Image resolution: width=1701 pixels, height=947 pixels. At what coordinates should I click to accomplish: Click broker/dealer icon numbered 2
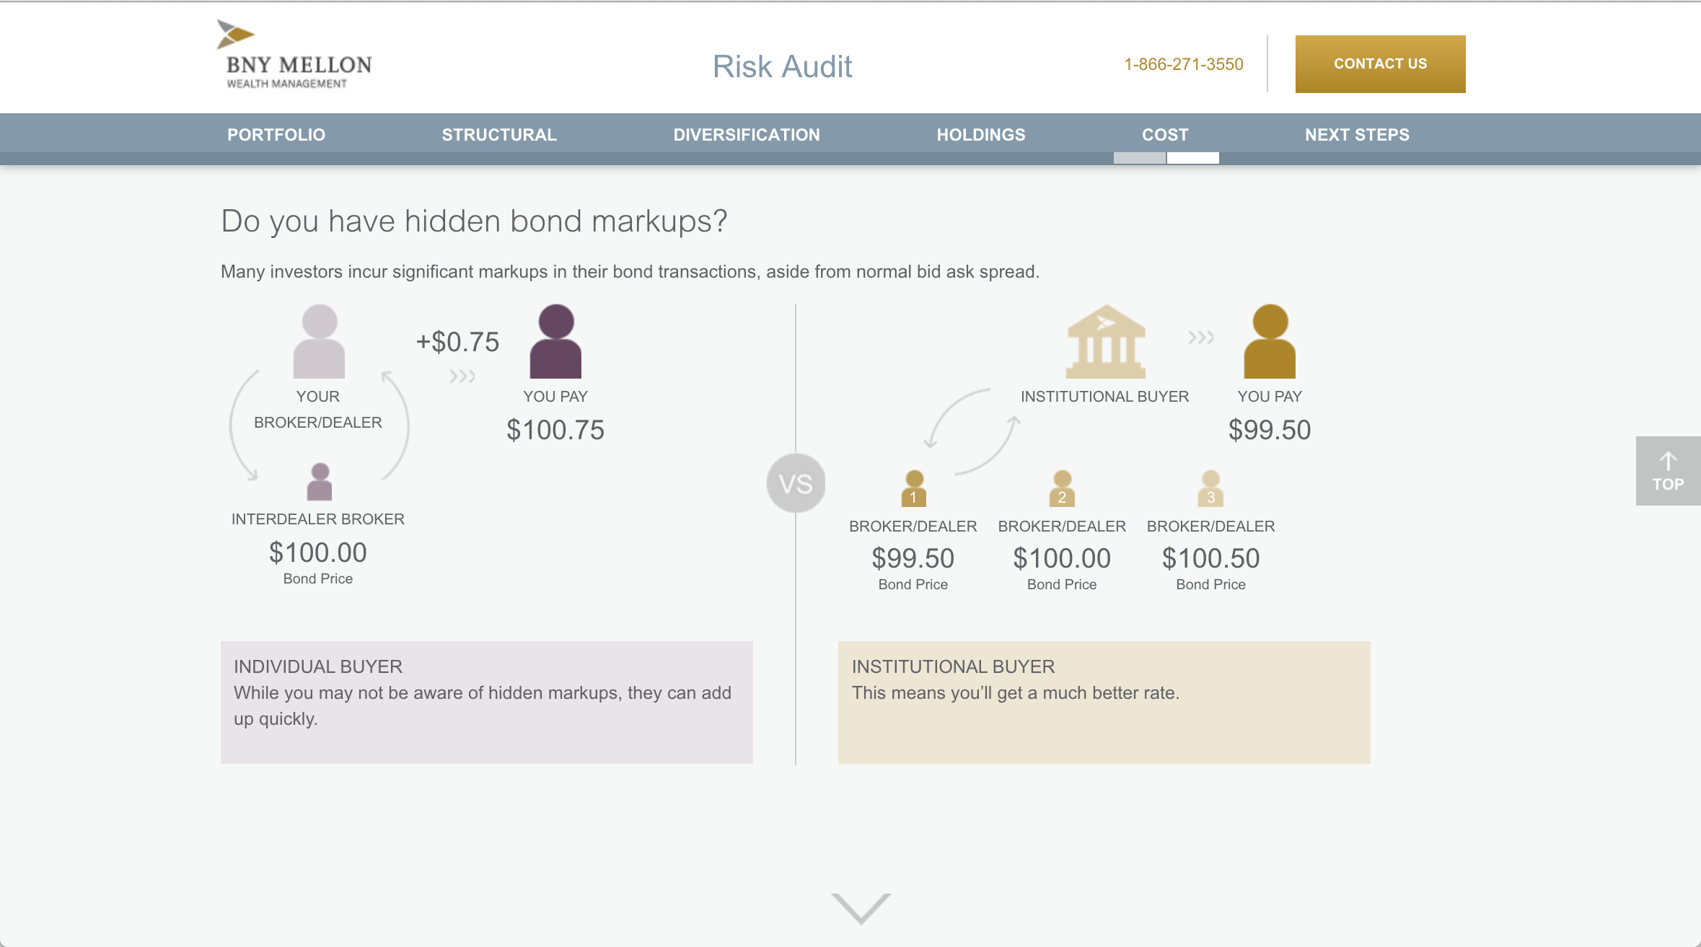(1062, 489)
